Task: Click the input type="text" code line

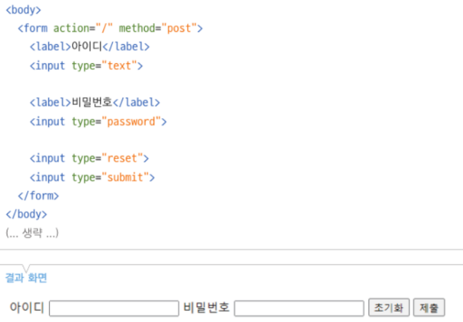Action: (x=86, y=65)
